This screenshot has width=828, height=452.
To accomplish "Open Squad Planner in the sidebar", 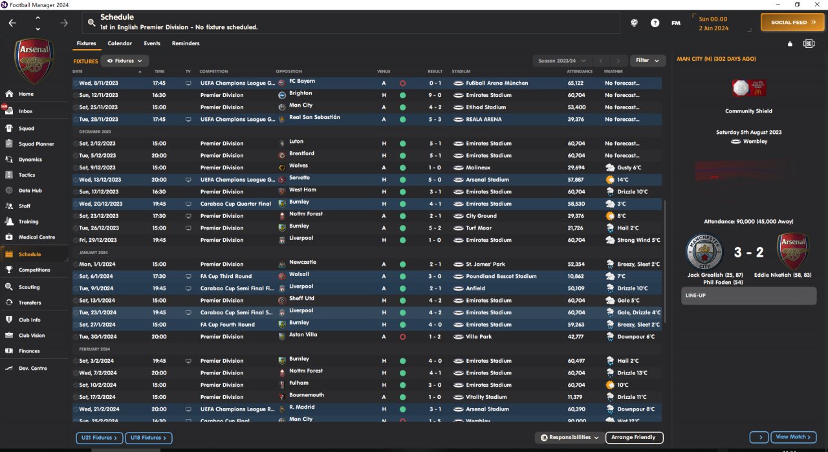I will pos(36,144).
